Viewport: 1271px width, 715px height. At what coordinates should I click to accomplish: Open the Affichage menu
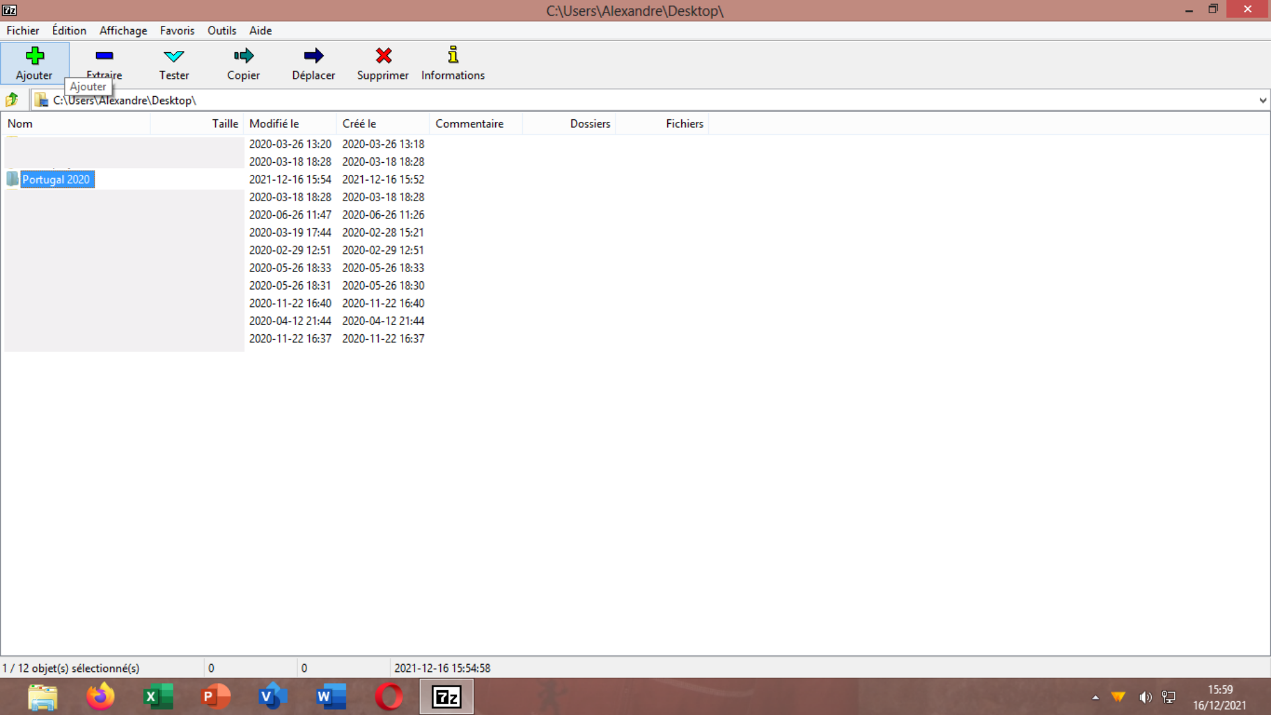[123, 30]
